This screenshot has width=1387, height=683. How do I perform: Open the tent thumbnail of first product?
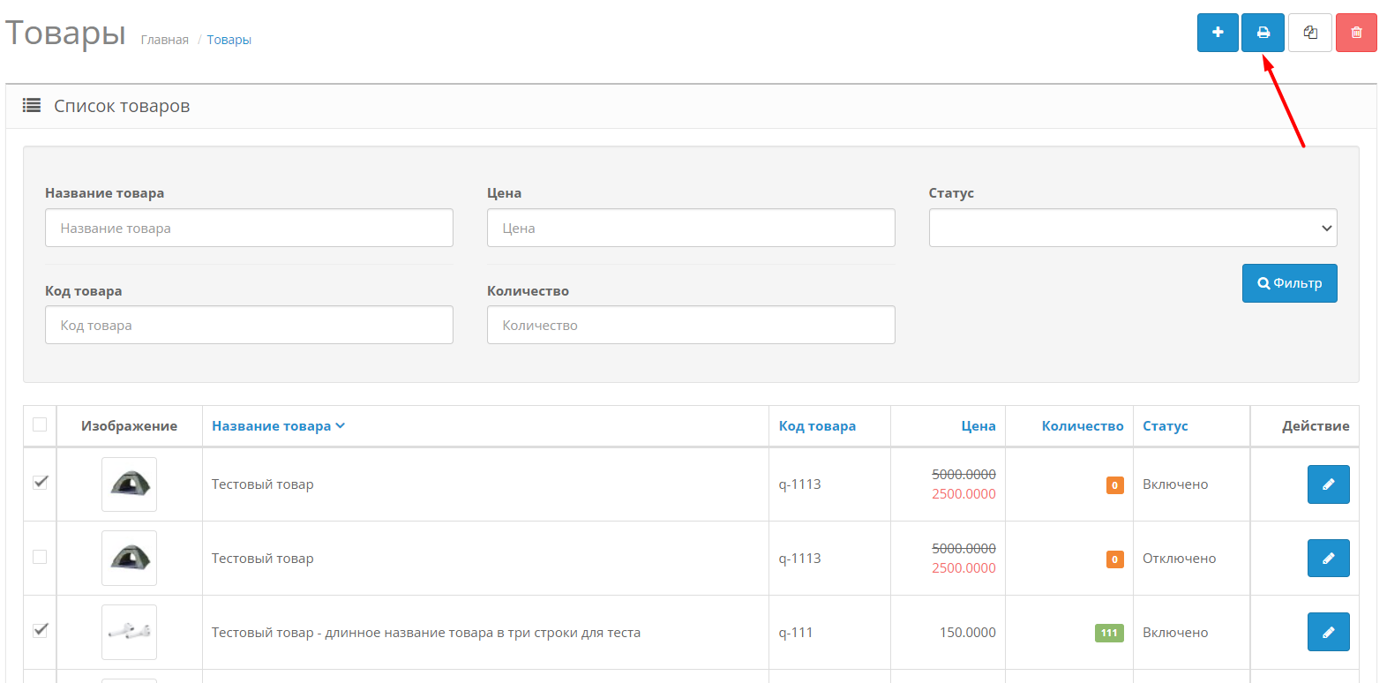coord(129,484)
